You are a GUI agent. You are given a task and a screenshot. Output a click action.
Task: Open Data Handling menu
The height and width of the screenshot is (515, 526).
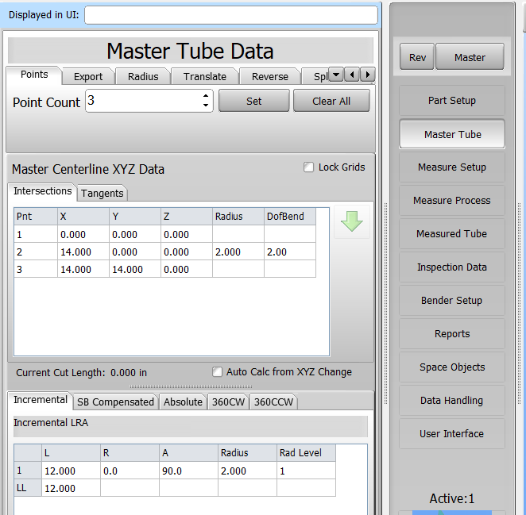click(x=452, y=401)
